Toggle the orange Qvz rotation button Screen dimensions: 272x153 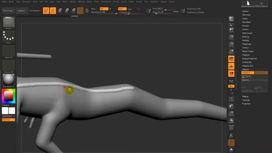(x=231, y=86)
